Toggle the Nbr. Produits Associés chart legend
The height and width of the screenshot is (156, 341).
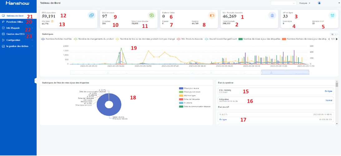pyautogui.click(x=189, y=39)
